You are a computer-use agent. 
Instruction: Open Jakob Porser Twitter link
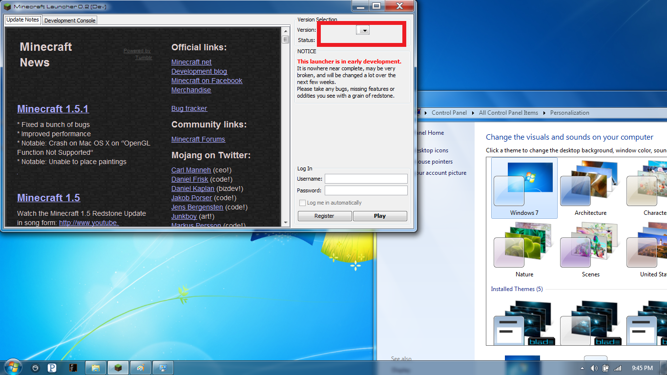pos(191,198)
